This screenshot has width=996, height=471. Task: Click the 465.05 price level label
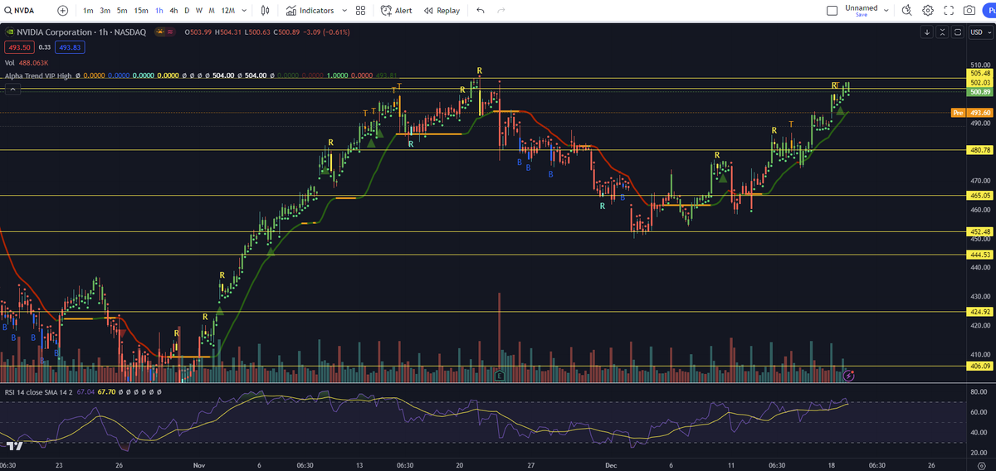[980, 196]
